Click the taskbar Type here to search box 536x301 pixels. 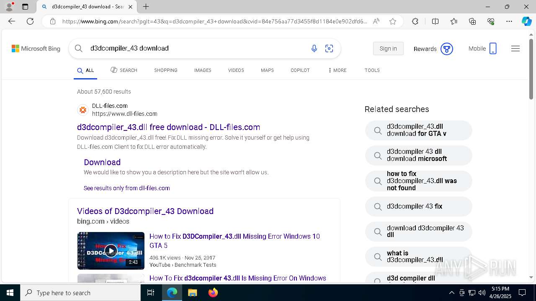[80, 293]
